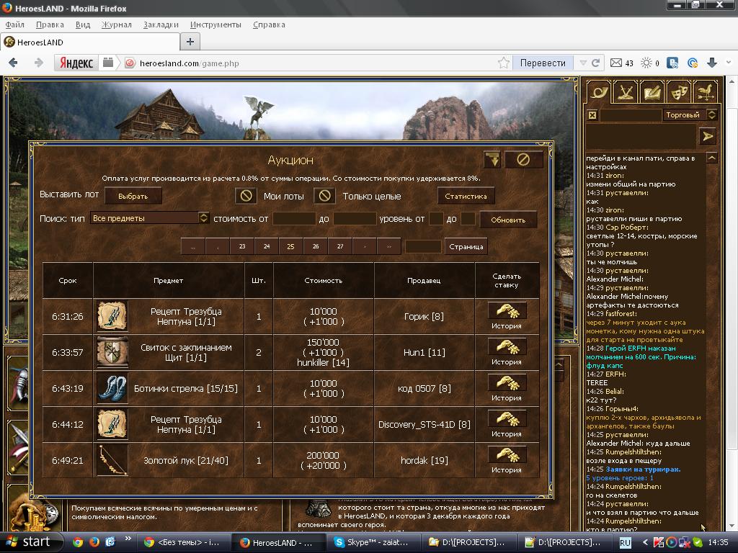This screenshot has height=553, width=738.
Task: Toggle the Только целые filter
Action: [x=324, y=196]
